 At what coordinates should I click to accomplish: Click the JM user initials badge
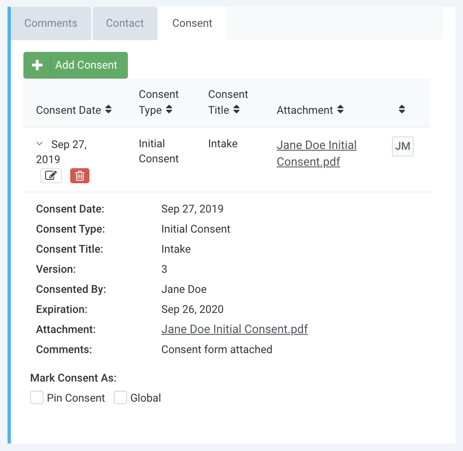(402, 146)
